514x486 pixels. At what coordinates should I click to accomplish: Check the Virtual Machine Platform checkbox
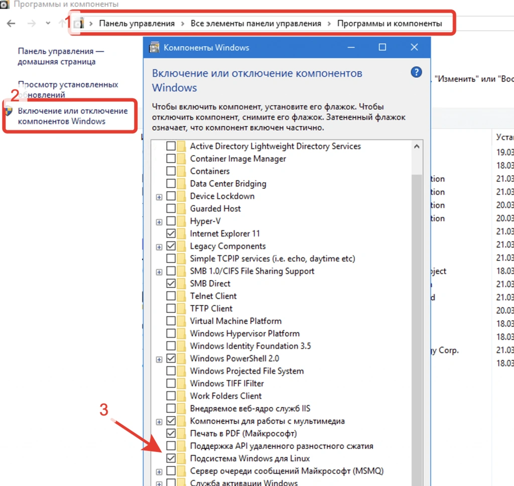click(x=171, y=321)
